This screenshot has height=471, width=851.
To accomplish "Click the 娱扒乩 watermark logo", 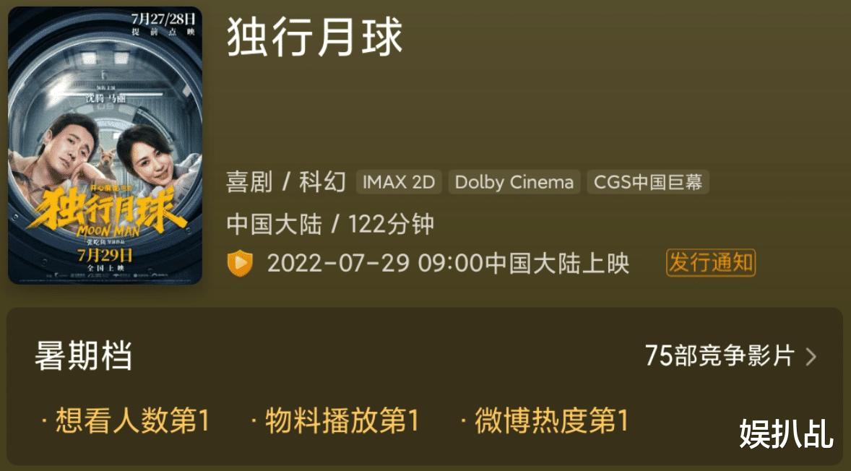I will [787, 434].
